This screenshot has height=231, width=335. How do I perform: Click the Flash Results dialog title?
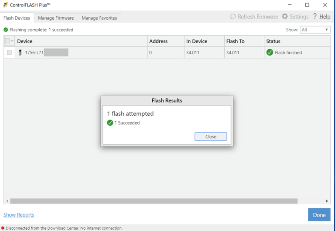(167, 100)
